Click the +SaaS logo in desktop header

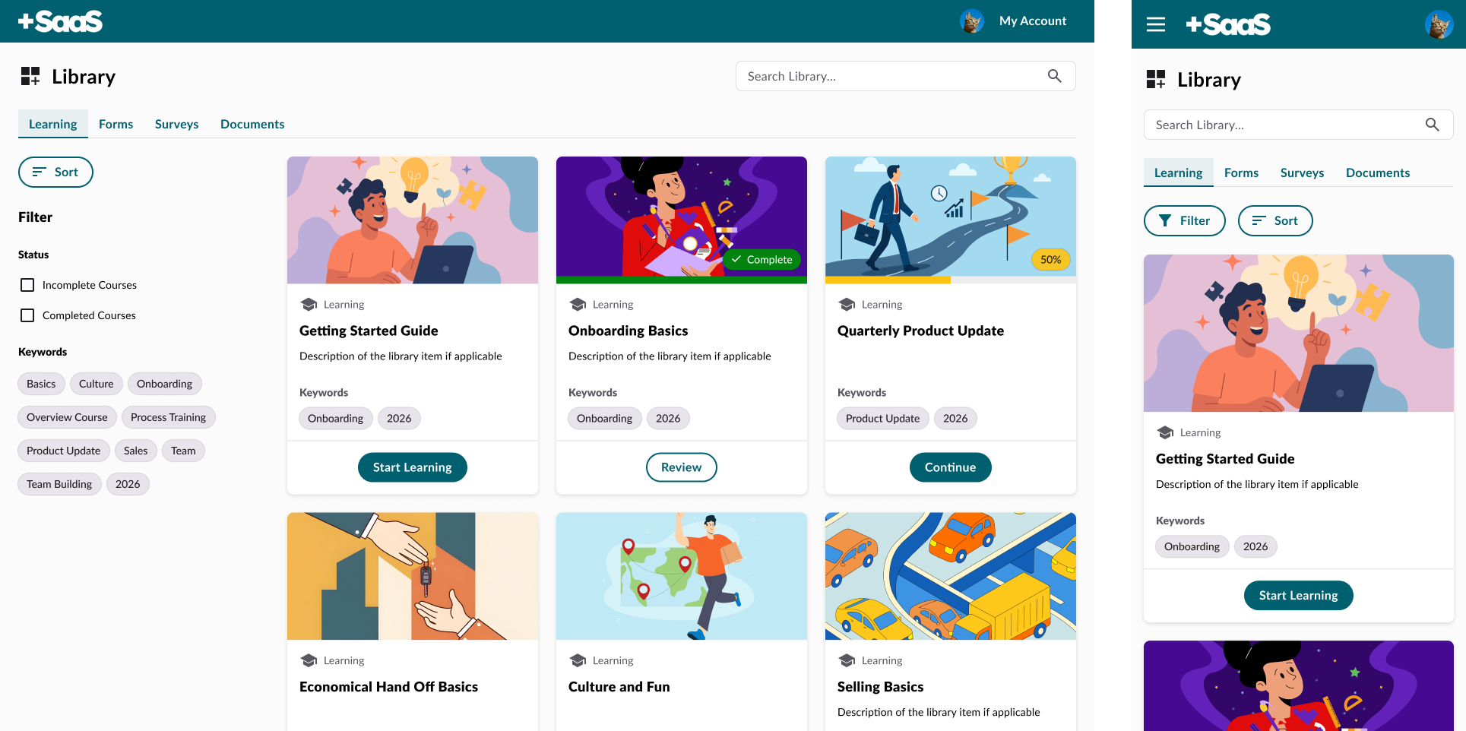coord(60,21)
